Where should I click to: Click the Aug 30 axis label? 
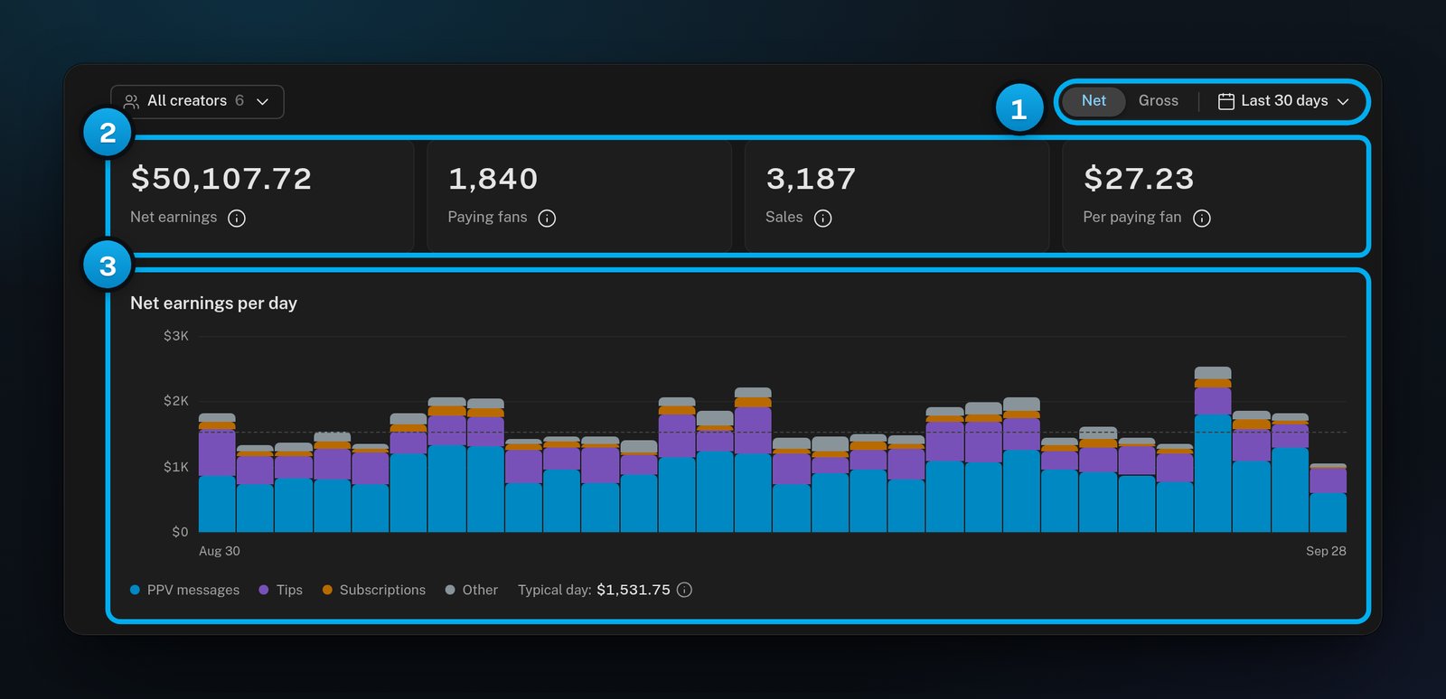tap(220, 551)
